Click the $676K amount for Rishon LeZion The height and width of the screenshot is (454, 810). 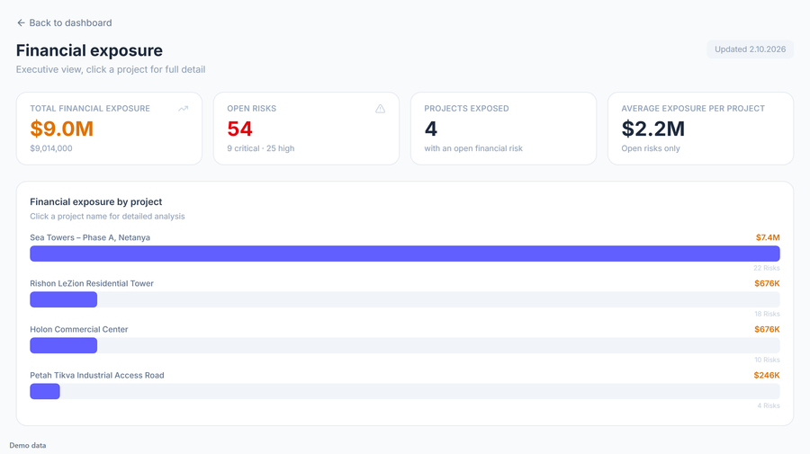[767, 283]
